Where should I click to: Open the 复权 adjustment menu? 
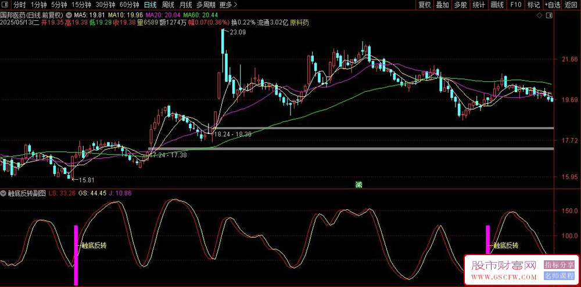pyautogui.click(x=424, y=5)
